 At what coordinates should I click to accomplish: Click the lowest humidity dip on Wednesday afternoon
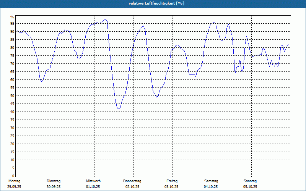(119, 109)
